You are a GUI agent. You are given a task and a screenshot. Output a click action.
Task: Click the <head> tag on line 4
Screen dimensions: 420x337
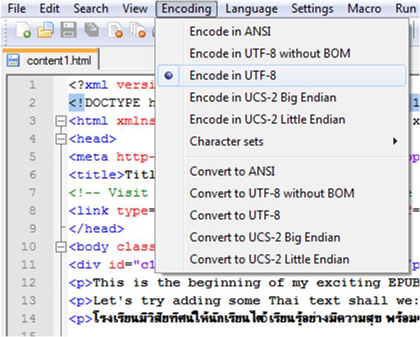[93, 139]
